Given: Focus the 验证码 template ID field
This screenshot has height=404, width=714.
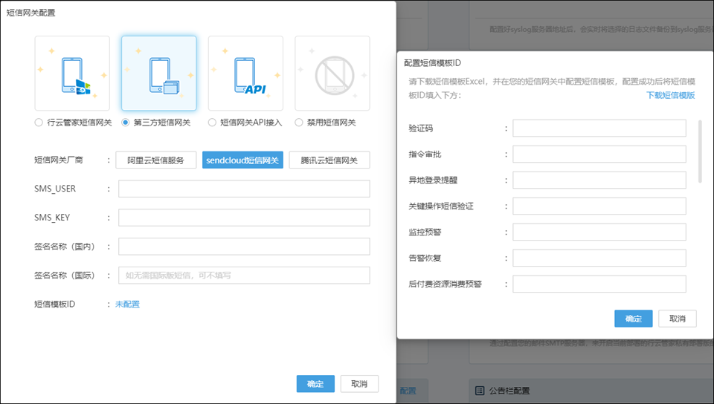Looking at the screenshot, I should (599, 128).
